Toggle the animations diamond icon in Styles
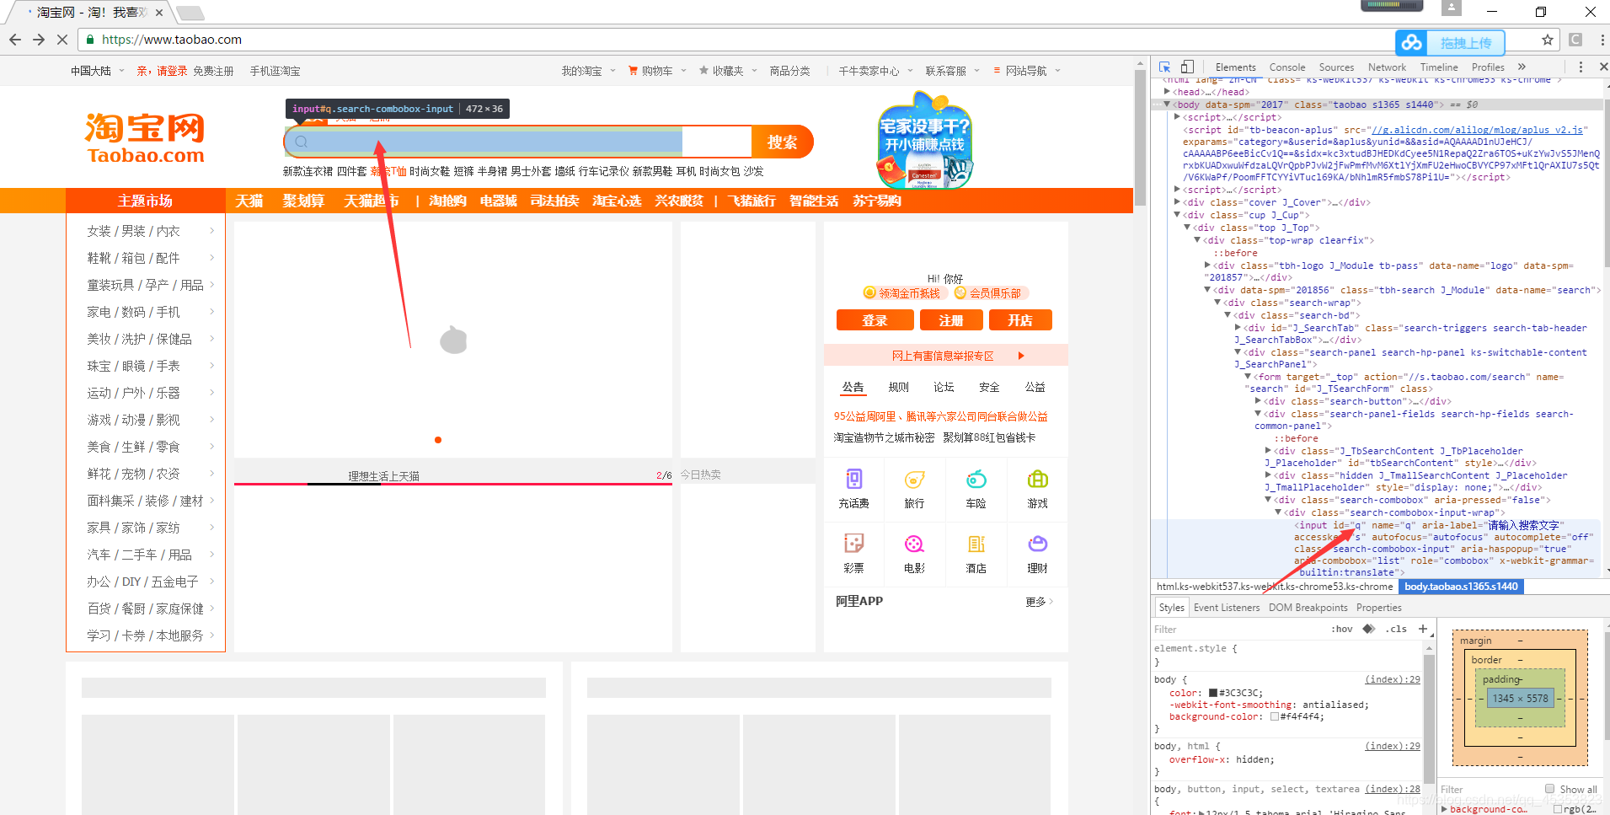1610x815 pixels. click(1369, 629)
